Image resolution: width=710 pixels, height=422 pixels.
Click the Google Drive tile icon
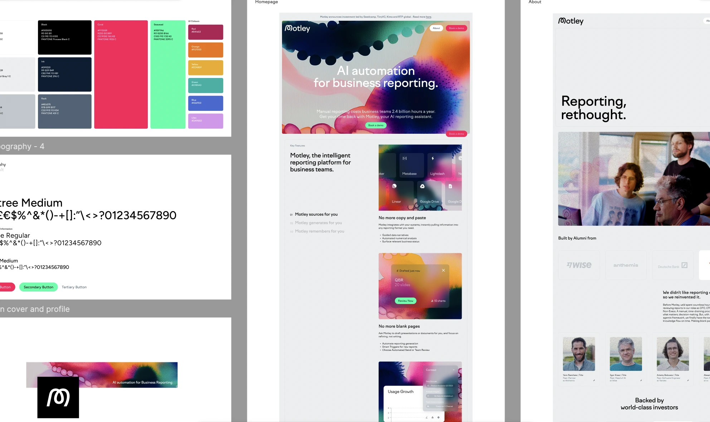coord(422,186)
